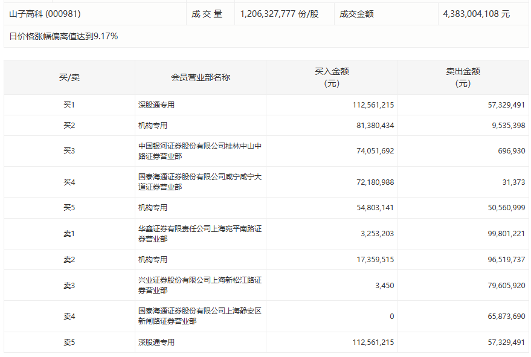
Task: Click 中国银河证券桂林中山中路证券营业部 name
Action: pyautogui.click(x=200, y=151)
